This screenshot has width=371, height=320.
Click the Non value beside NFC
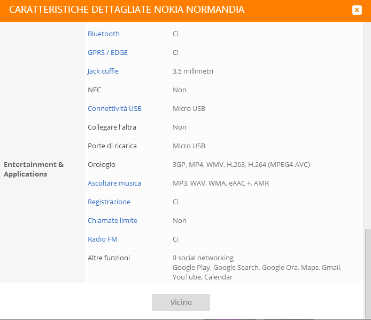(x=179, y=90)
